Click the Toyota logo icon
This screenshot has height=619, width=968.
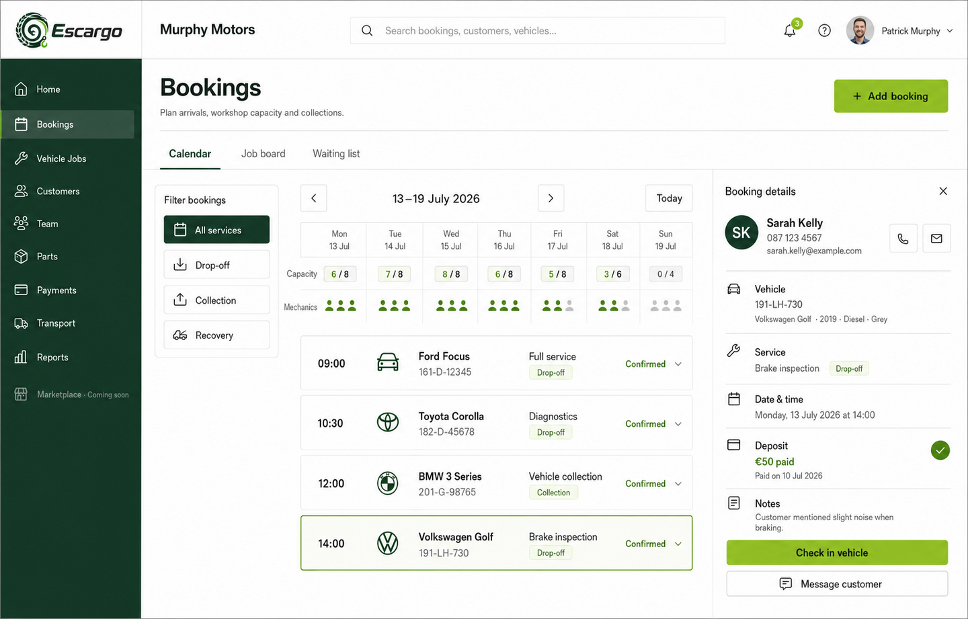(x=388, y=423)
